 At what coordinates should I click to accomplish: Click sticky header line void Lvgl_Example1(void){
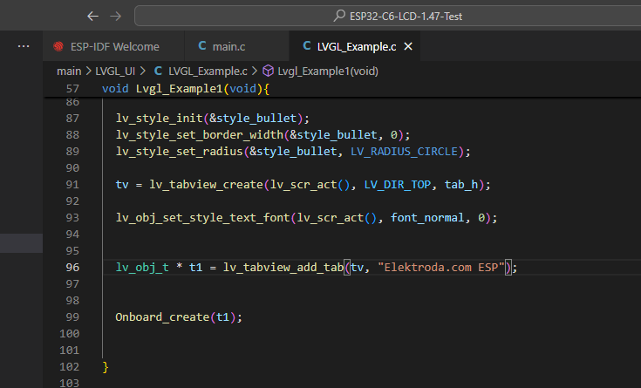(x=186, y=88)
